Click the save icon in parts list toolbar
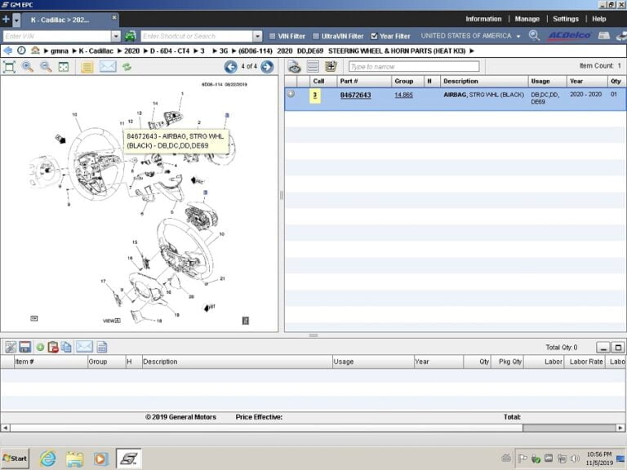 click(24, 347)
